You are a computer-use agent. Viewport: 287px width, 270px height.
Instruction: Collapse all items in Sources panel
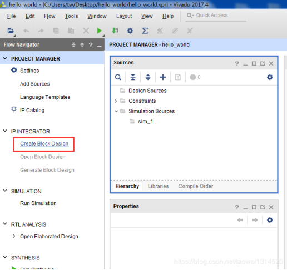click(133, 77)
